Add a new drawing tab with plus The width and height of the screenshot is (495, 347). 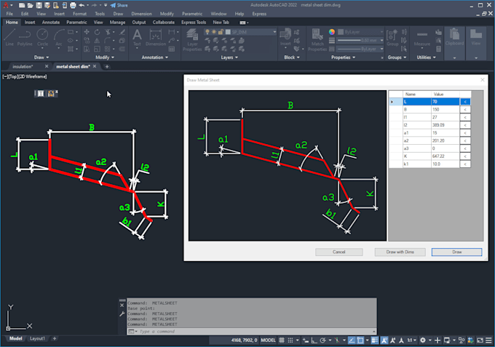click(x=107, y=66)
